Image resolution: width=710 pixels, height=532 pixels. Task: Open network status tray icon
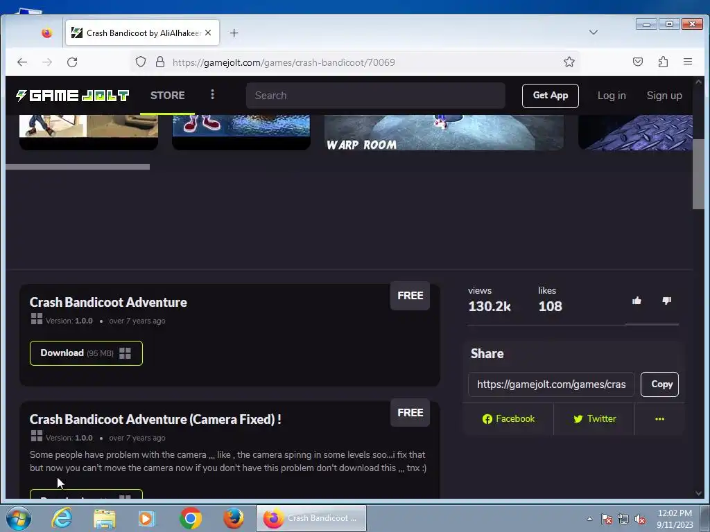(623, 519)
